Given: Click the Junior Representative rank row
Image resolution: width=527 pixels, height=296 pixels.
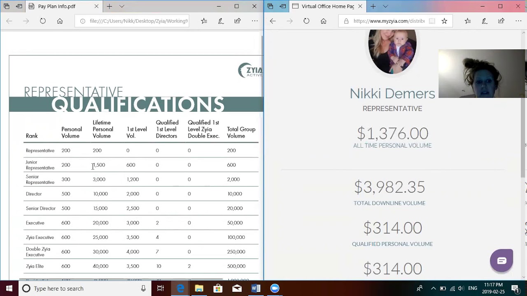Looking at the screenshot, I should click(141, 165).
